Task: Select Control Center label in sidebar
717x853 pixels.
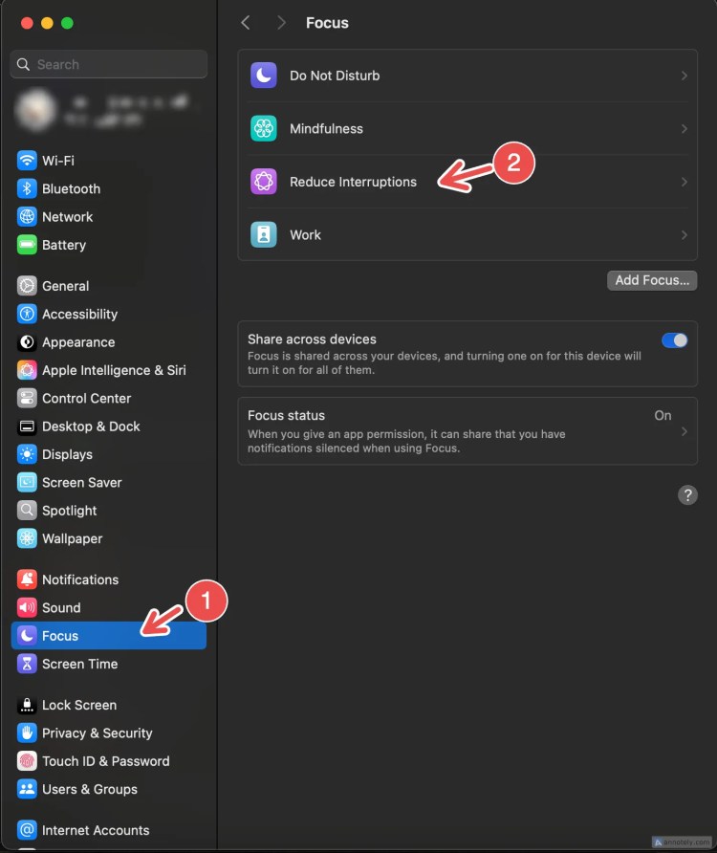Action: [86, 398]
